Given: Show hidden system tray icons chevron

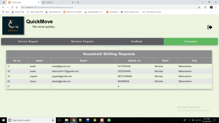Looking at the screenshot, I should (x=190, y=120).
